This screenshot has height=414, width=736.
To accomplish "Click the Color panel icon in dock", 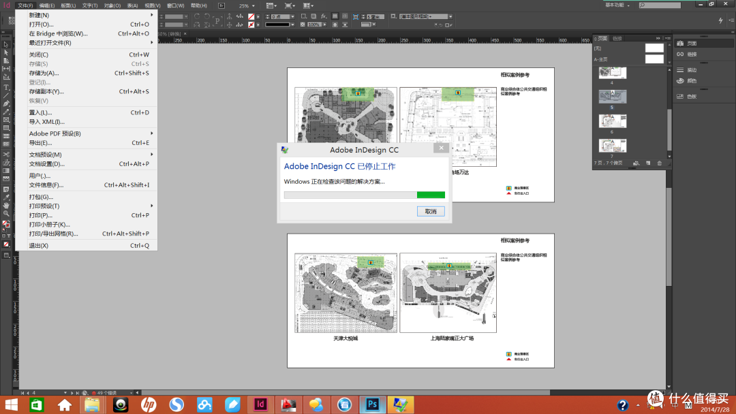I will pyautogui.click(x=680, y=80).
